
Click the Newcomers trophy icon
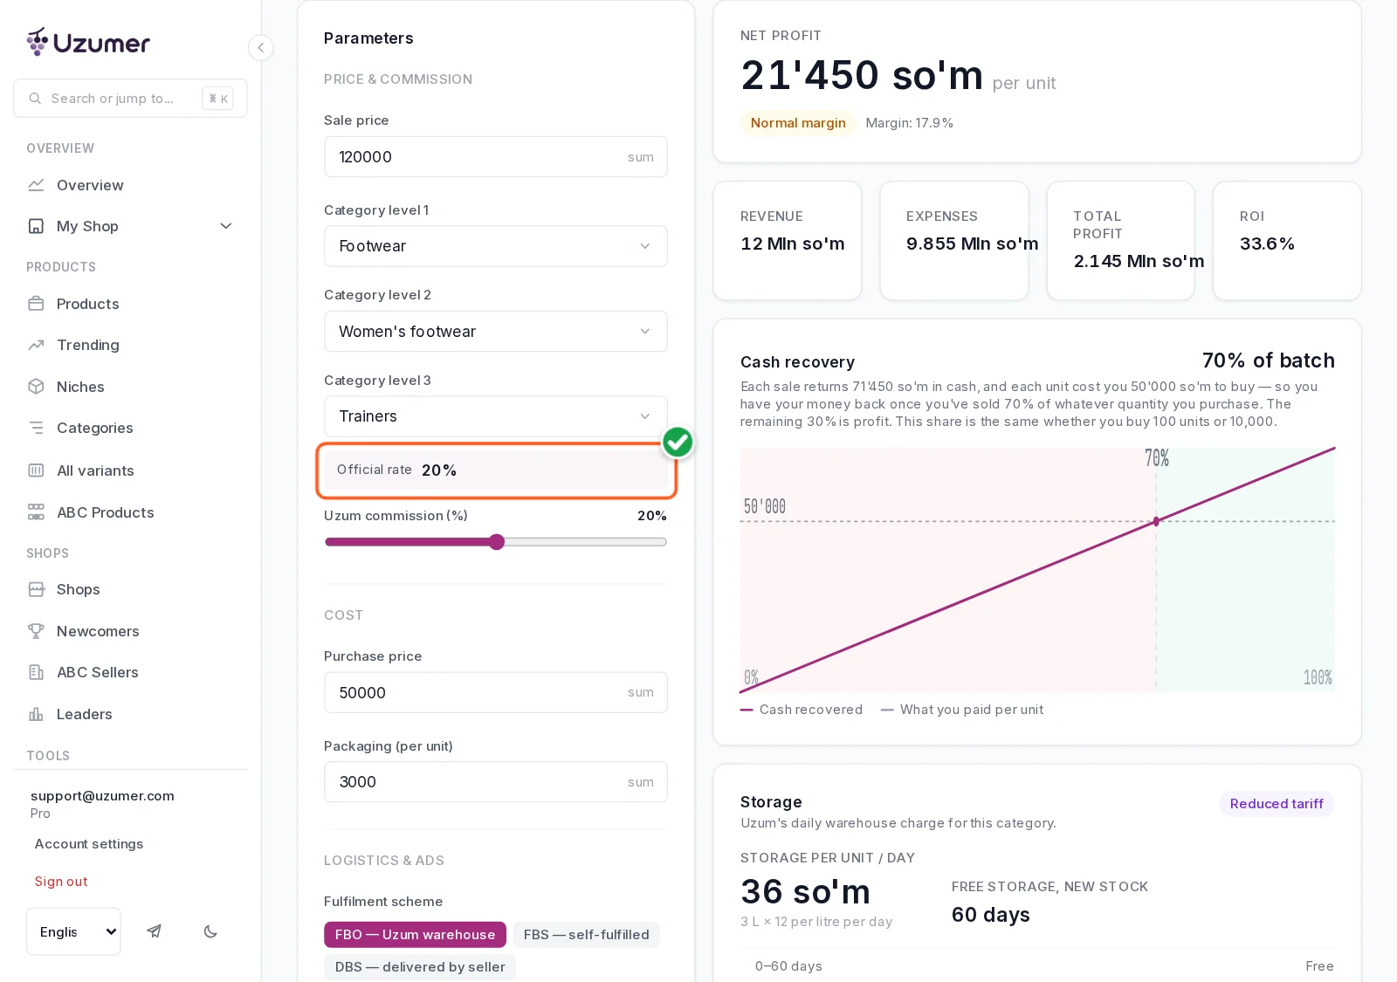coord(36,631)
